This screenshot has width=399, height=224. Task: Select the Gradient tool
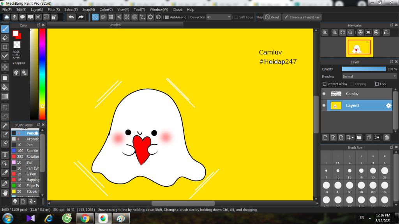point(5,96)
